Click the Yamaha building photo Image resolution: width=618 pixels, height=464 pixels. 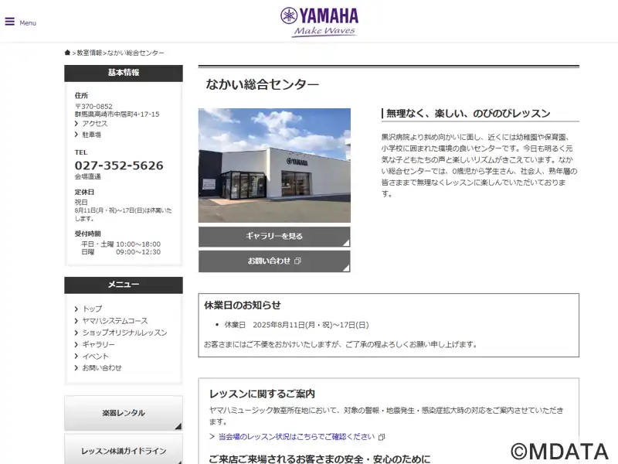pos(274,165)
